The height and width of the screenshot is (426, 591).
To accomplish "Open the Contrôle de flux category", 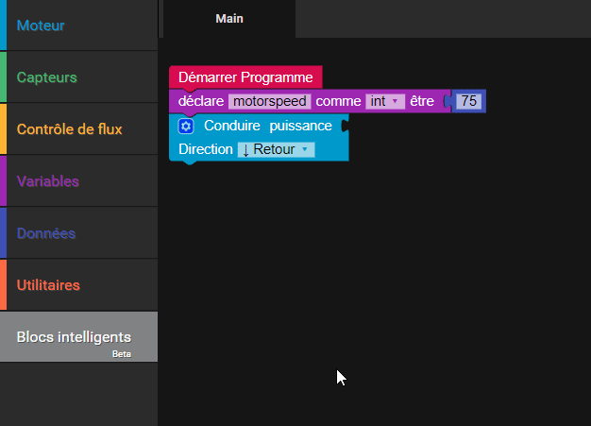I will coord(69,129).
